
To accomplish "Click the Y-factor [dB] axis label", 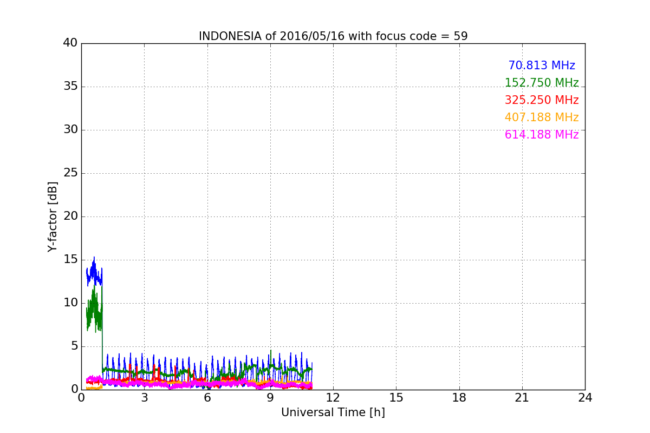I will (53, 216).
